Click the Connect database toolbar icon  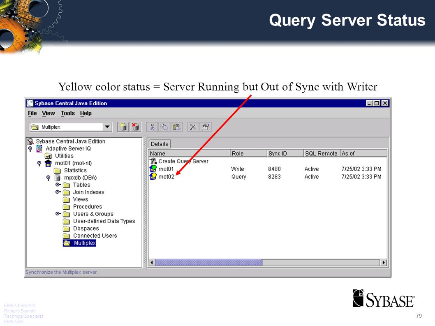pos(123,127)
